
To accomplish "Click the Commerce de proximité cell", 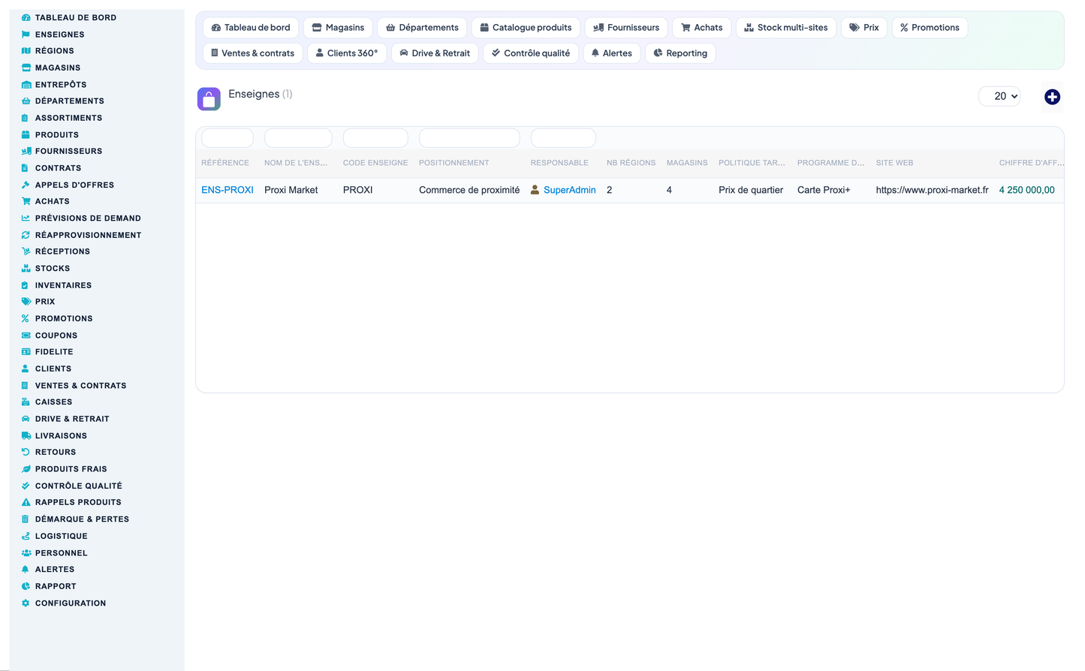I will click(469, 190).
